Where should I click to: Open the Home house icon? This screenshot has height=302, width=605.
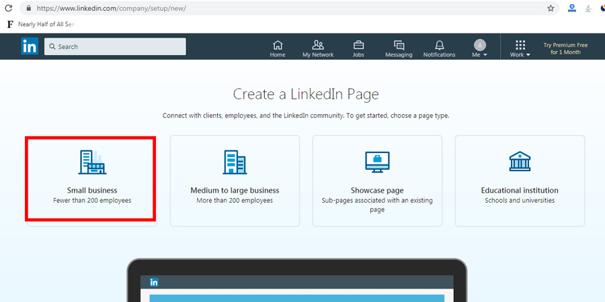[278, 45]
